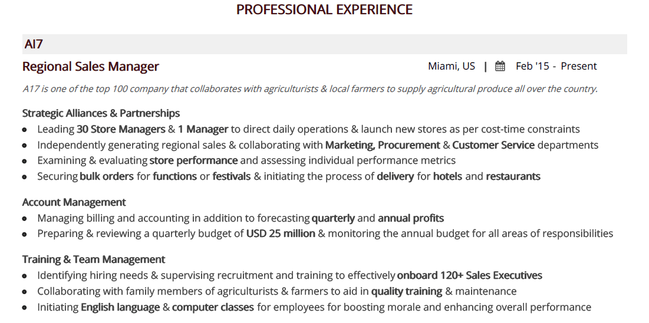Click the Training & Team Management subheading
The width and height of the screenshot is (649, 323).
coord(94,259)
